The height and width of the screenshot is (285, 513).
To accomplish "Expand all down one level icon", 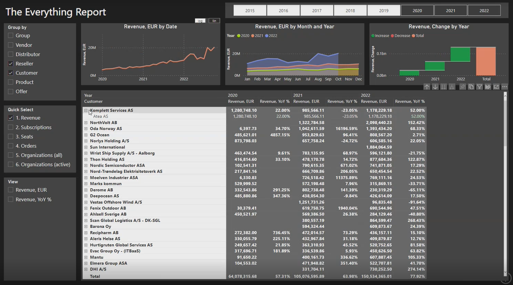I will tap(452, 87).
